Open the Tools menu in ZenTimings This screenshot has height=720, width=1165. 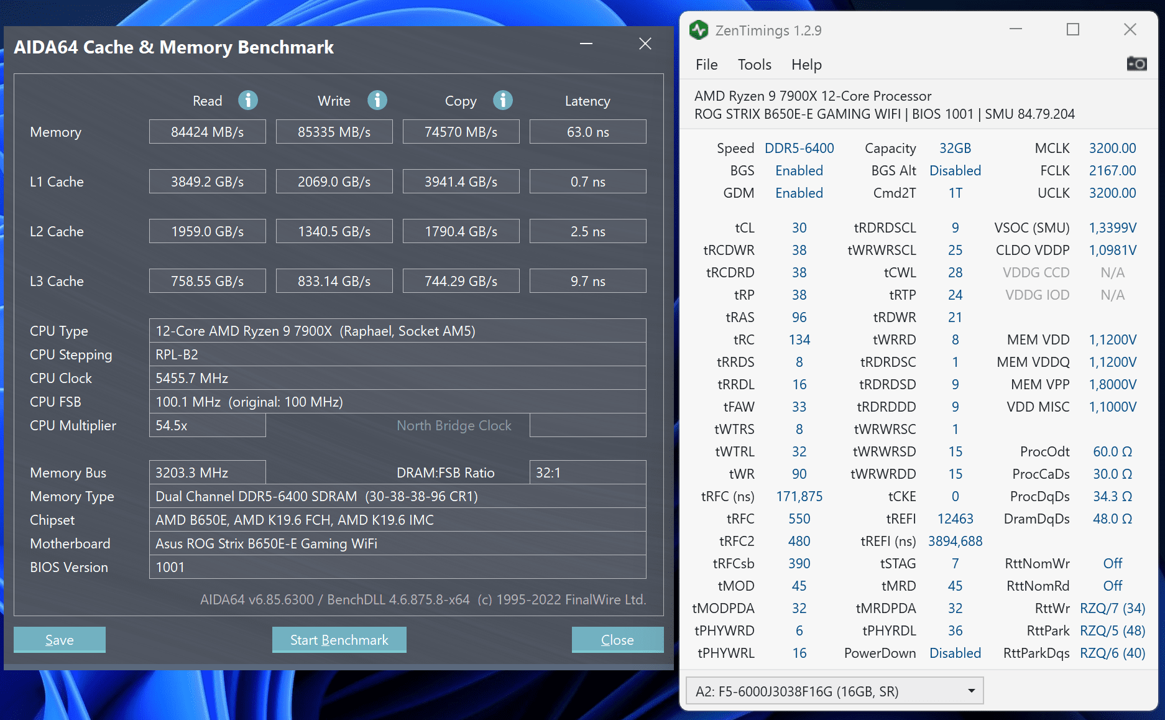tap(754, 65)
